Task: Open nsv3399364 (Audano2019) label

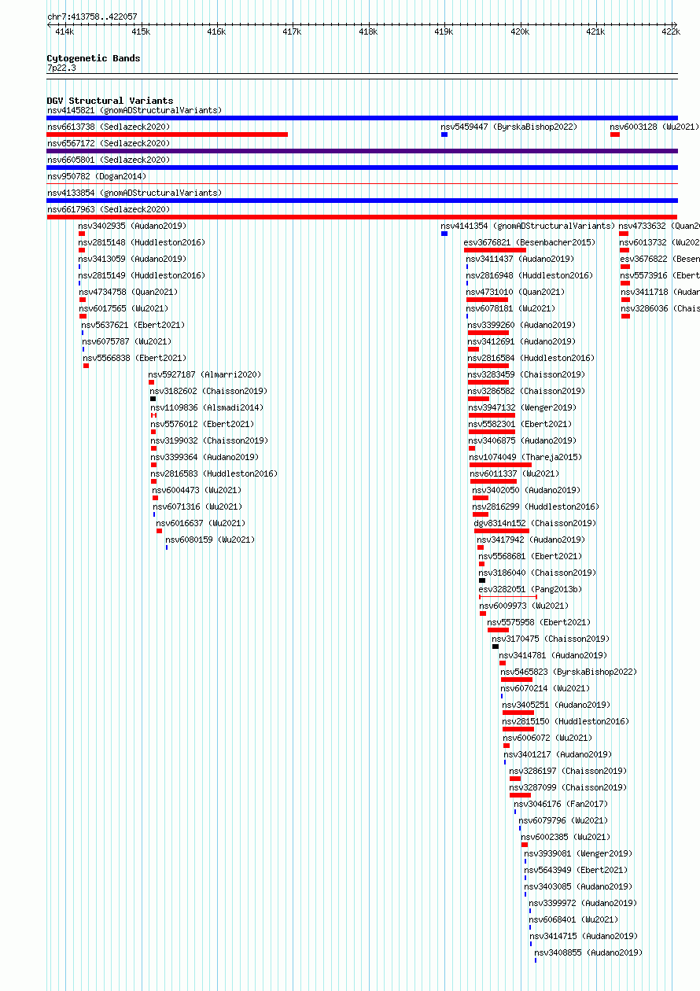Action: (205, 457)
